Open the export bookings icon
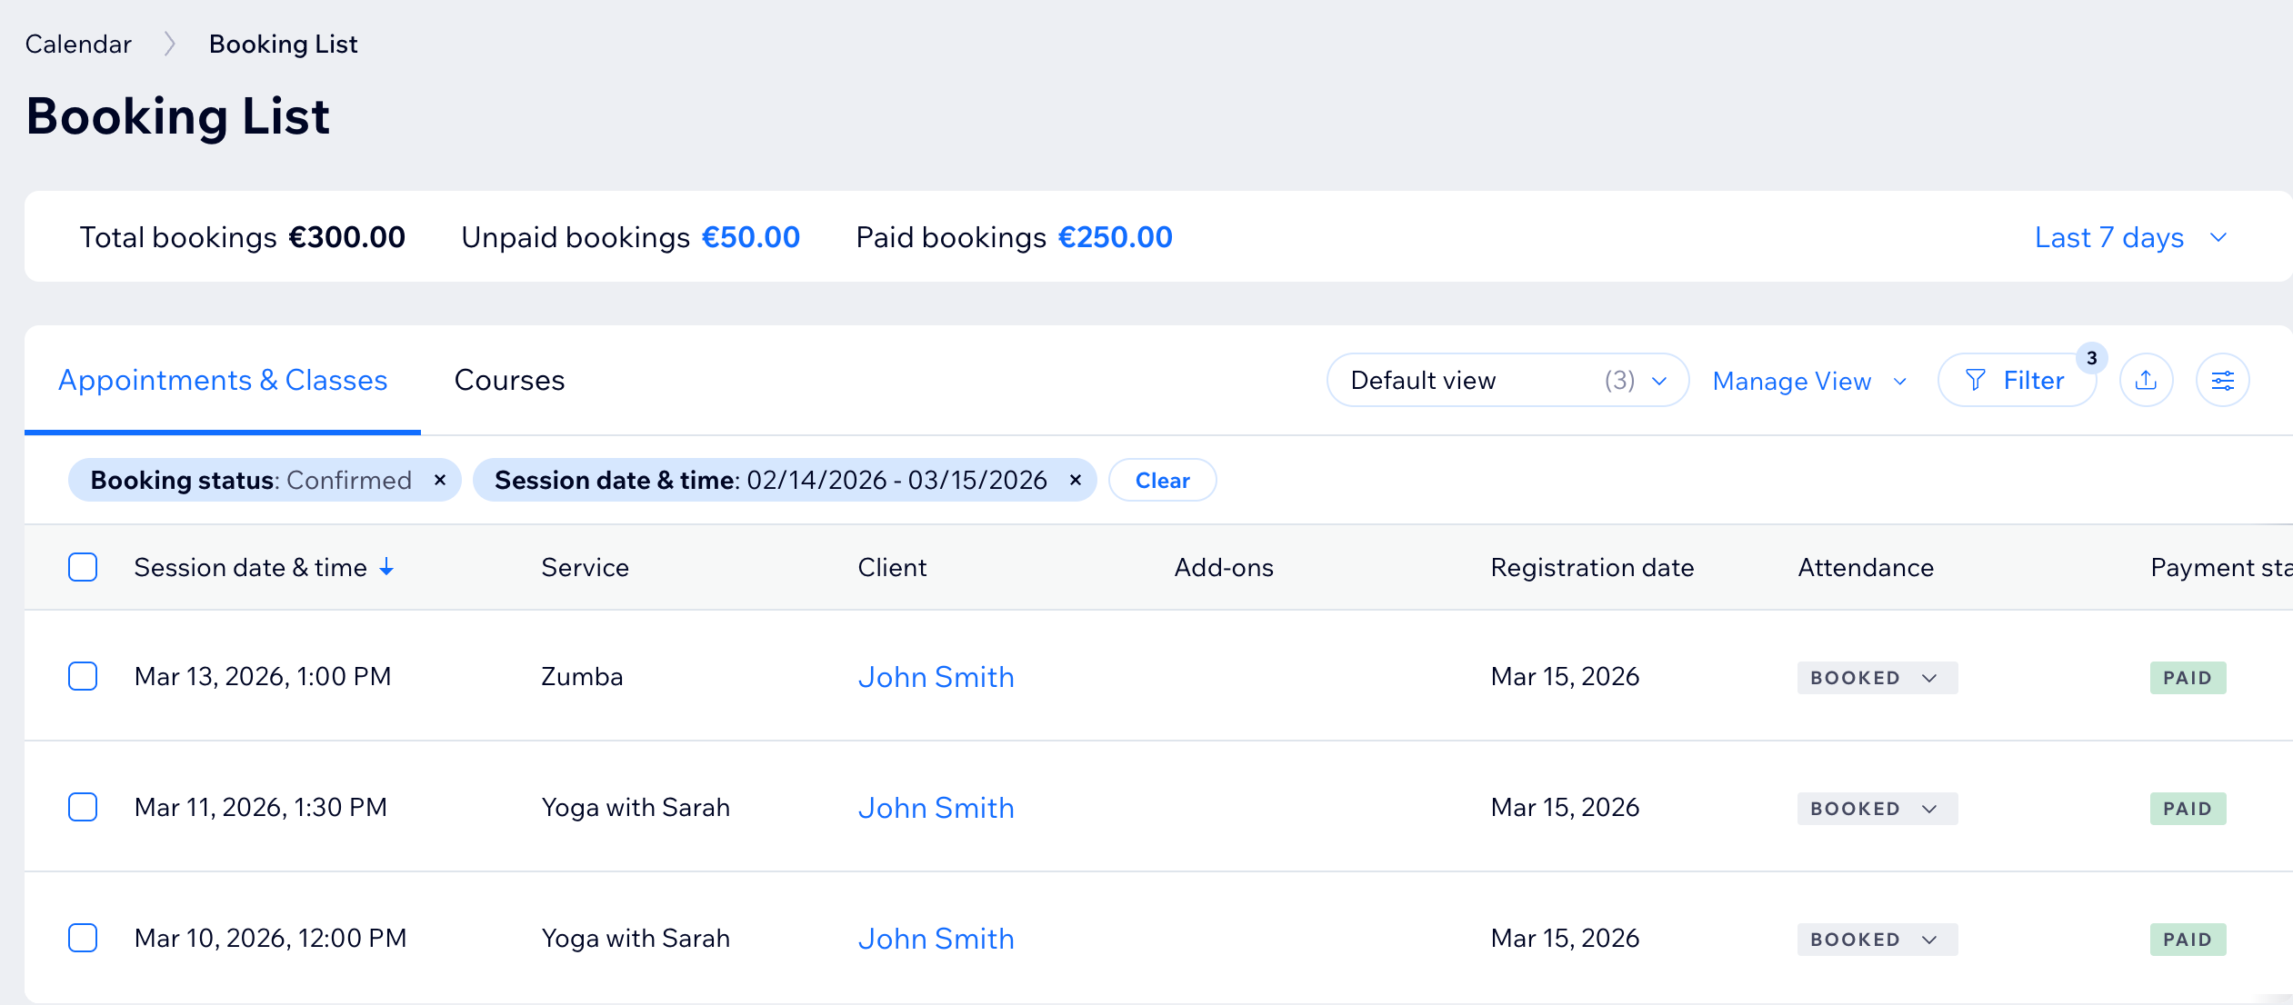Screen dimensions: 2293x1005 click(x=2146, y=380)
